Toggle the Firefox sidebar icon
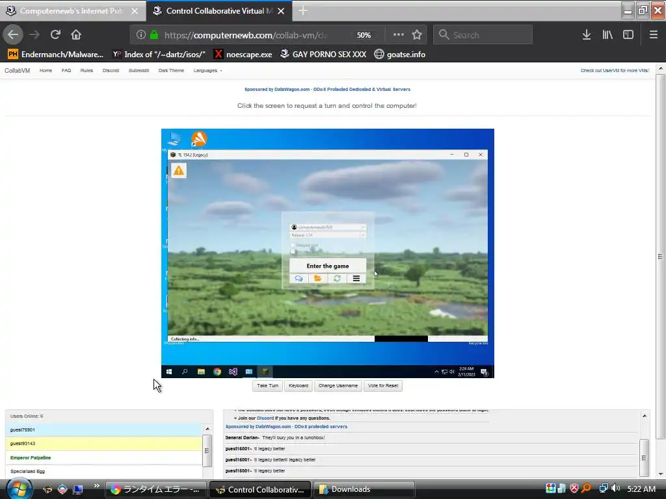666x499 pixels. point(628,35)
